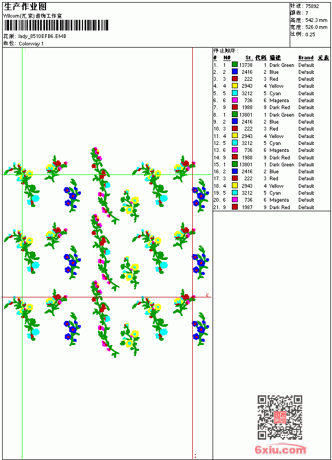
Task: Click the Dark Green swatch in row 1
Action: (235, 65)
